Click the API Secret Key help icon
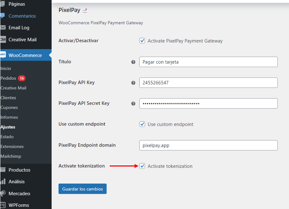Image resolution: width=289 pixels, height=209 pixels. tap(133, 104)
